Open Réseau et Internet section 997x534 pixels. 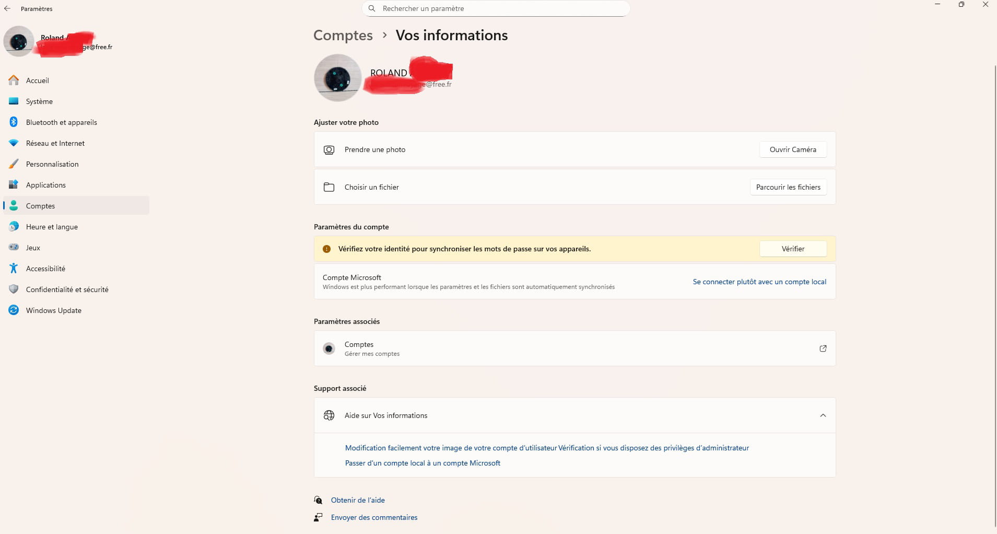pos(55,143)
